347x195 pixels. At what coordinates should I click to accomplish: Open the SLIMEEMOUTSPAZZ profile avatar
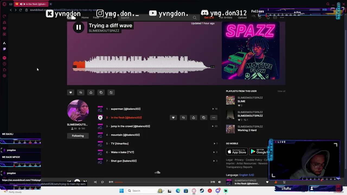tap(78, 110)
